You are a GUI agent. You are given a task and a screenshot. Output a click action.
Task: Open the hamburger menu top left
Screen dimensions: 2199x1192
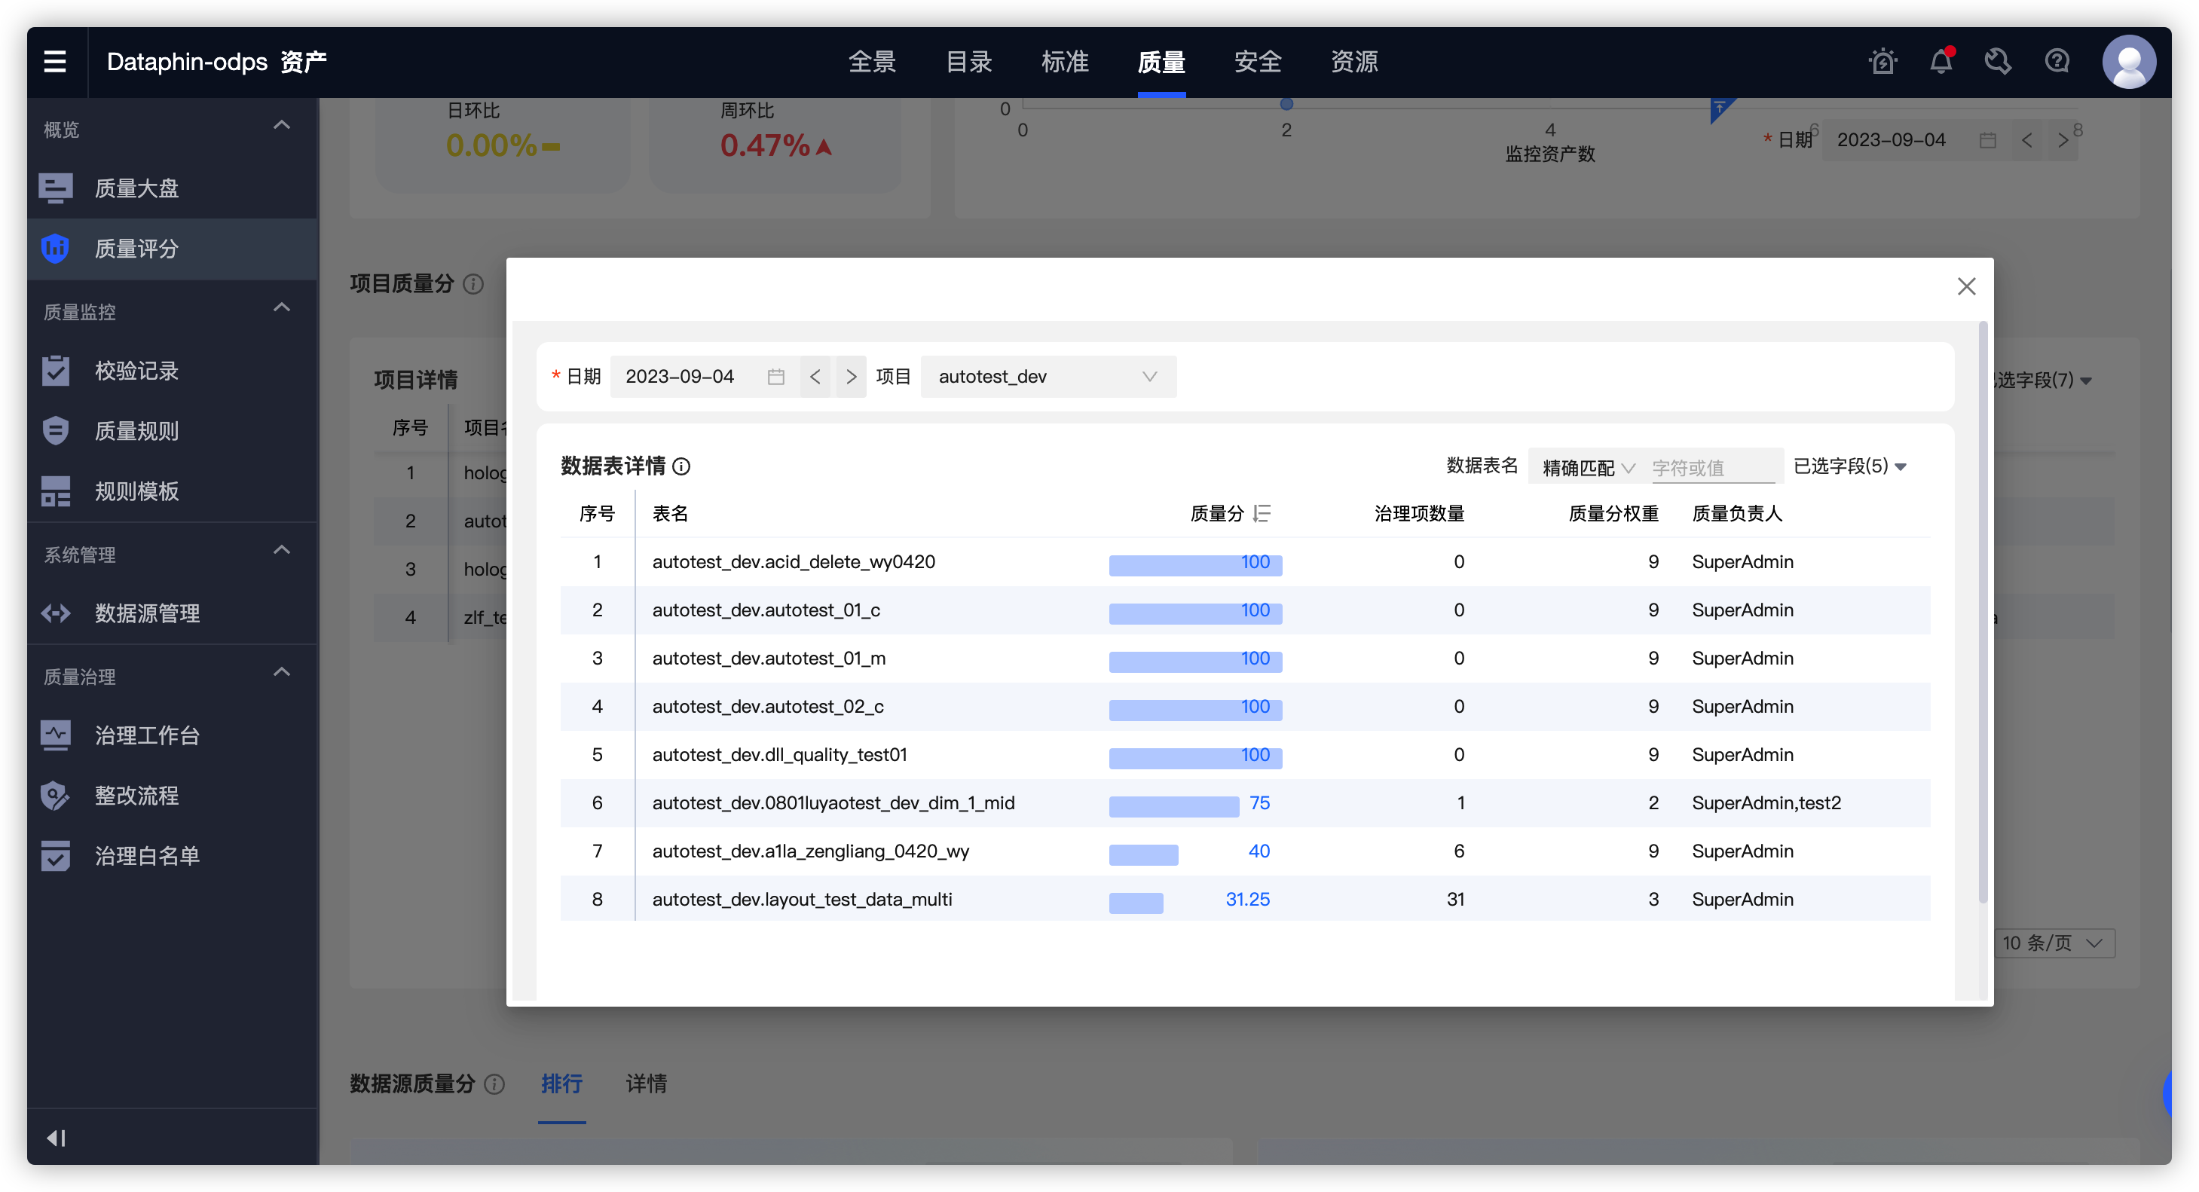[x=56, y=60]
